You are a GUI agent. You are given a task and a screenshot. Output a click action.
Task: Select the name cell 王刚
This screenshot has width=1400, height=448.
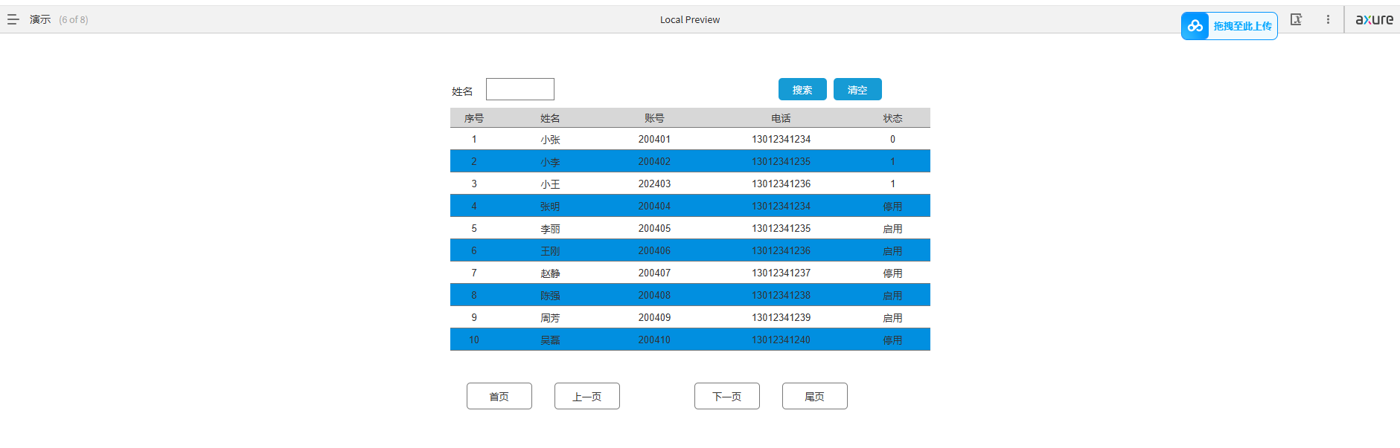tap(550, 251)
